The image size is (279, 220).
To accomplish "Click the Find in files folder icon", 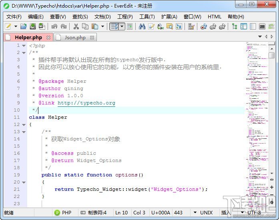I will pos(170,26).
